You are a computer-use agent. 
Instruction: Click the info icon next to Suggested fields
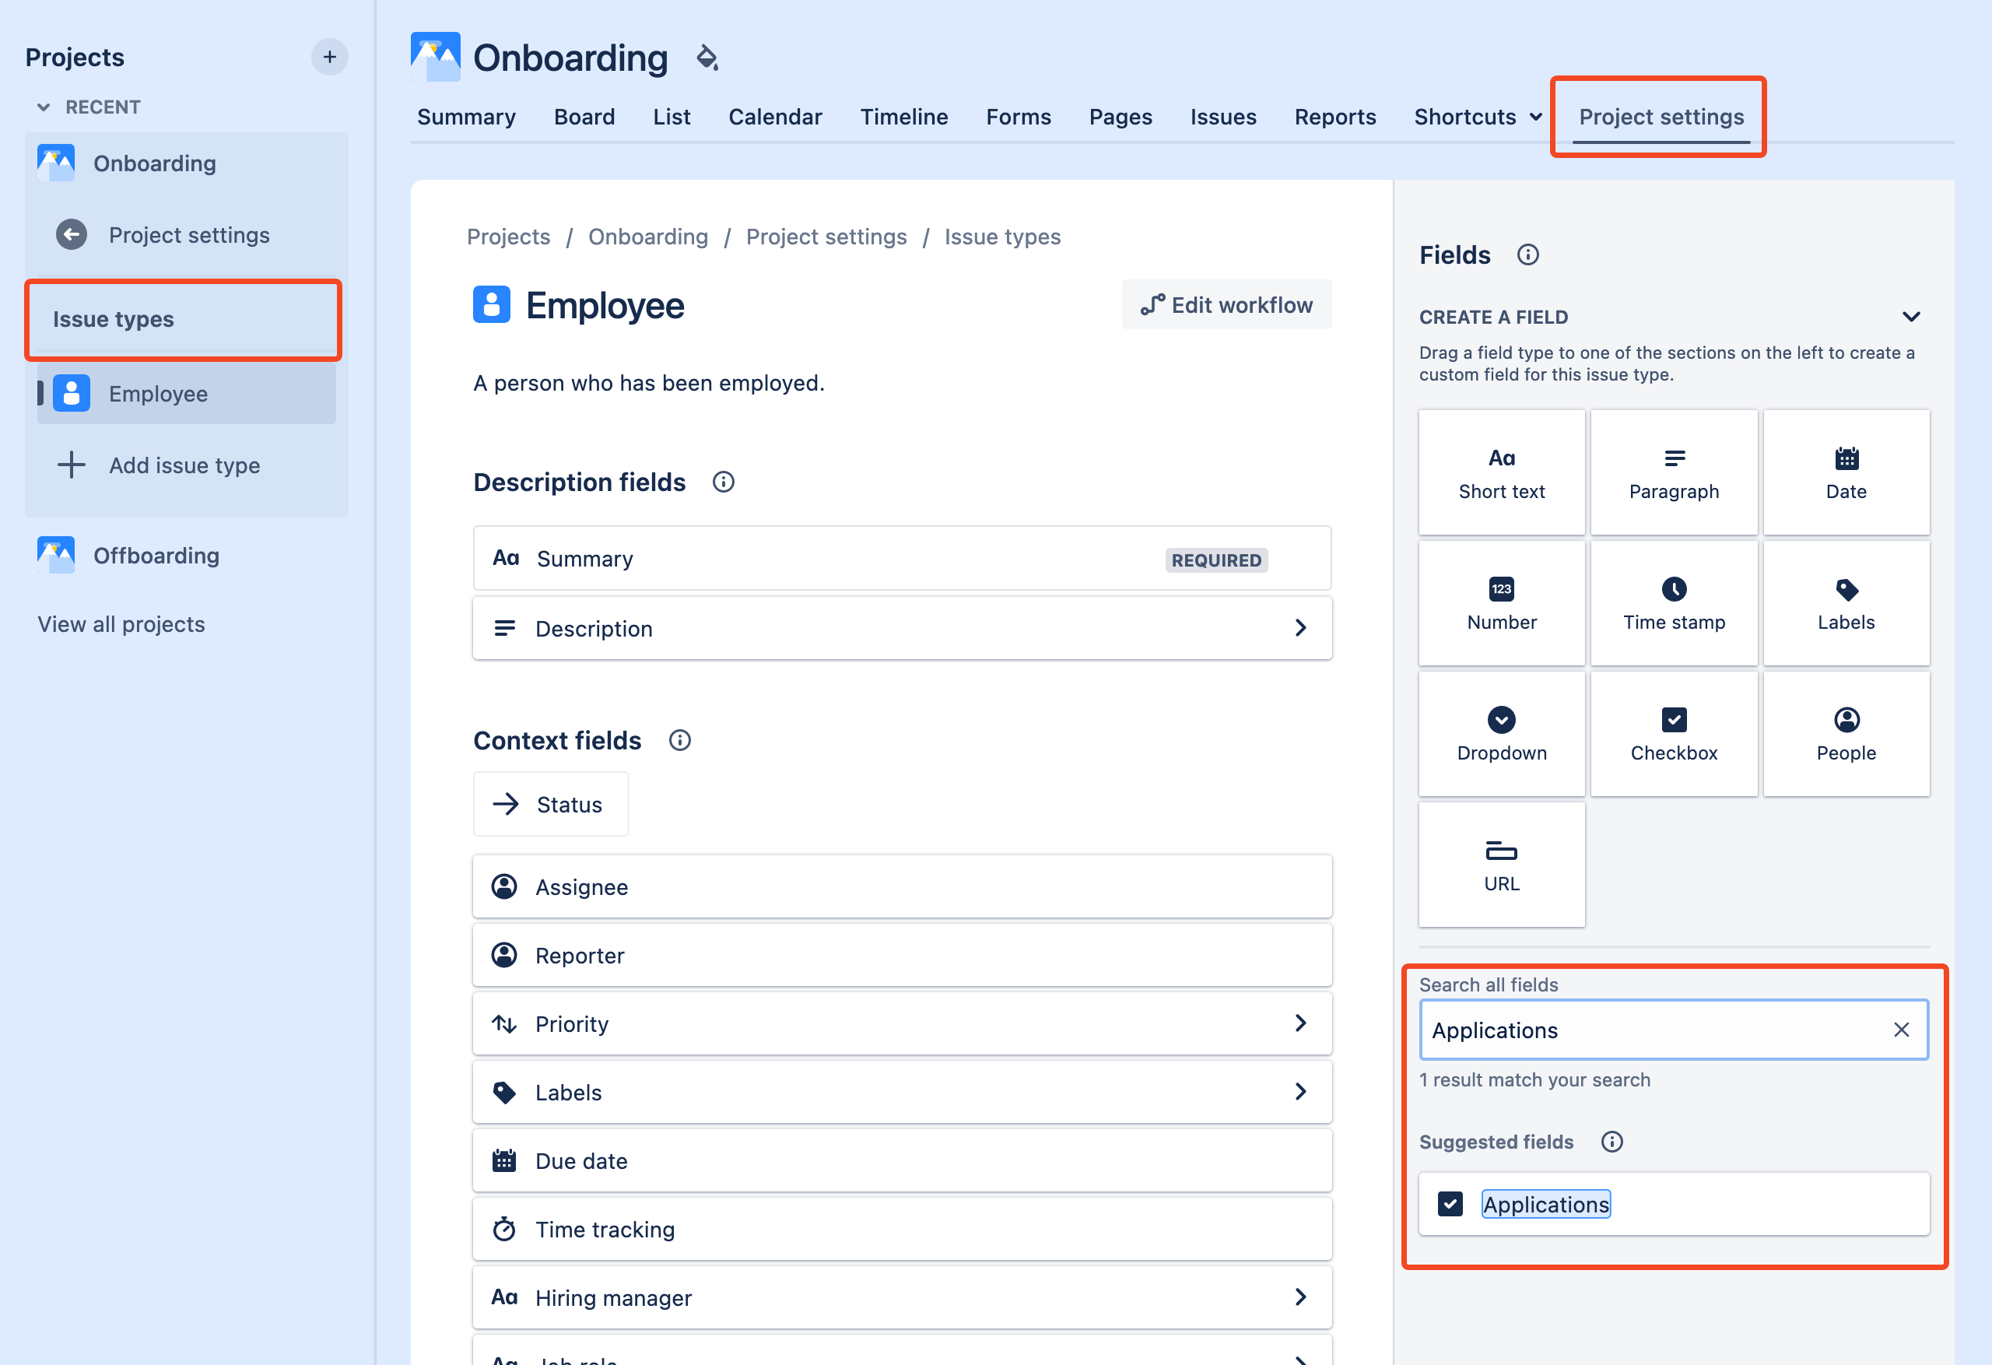tap(1612, 1141)
